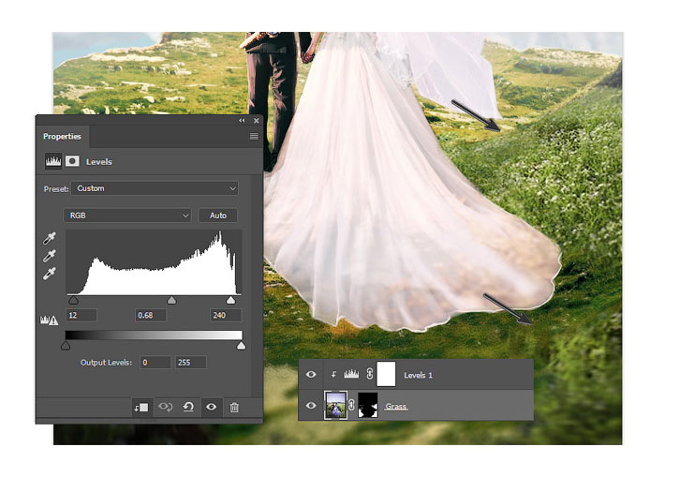Toggle adjustment layer visibility in Properties
Screen dimensions: 679x477
[212, 407]
